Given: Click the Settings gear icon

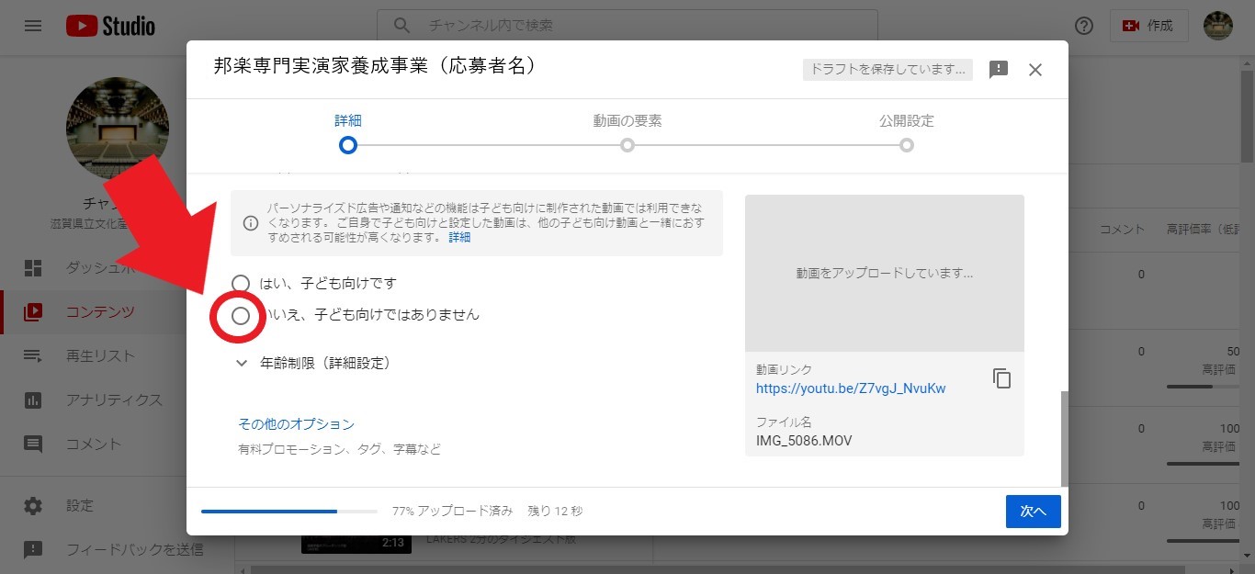Looking at the screenshot, I should click(33, 506).
